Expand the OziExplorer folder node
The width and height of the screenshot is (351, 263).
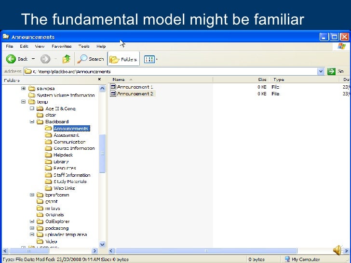(32, 222)
